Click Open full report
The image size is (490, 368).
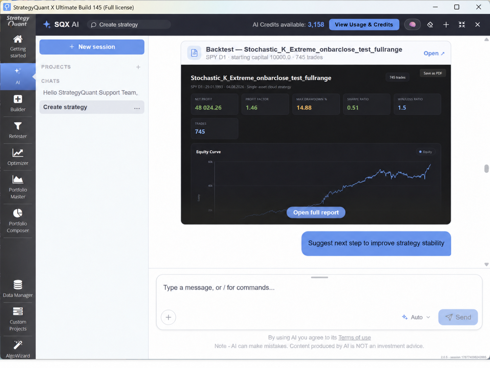(x=316, y=212)
